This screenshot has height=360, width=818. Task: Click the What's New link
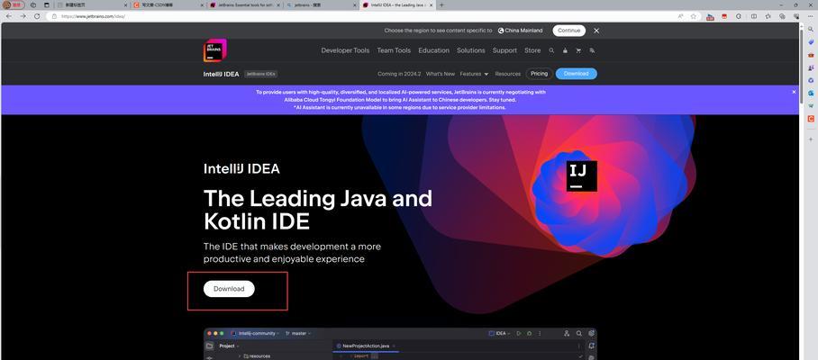(441, 74)
